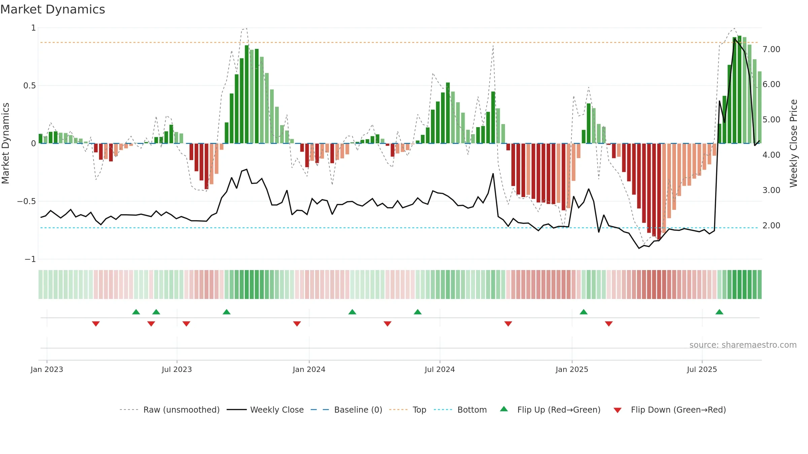This screenshot has width=808, height=454.
Task: Click the Jul 2023 x-axis label
Action: click(177, 369)
